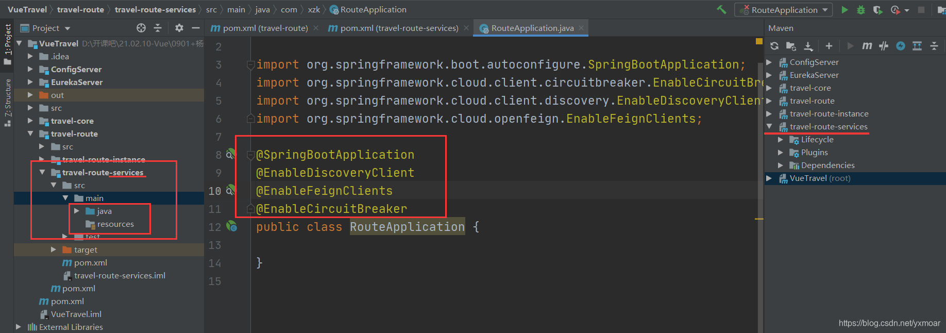Select the out folder in project tree
Image resolution: width=946 pixels, height=333 pixels.
pos(57,95)
